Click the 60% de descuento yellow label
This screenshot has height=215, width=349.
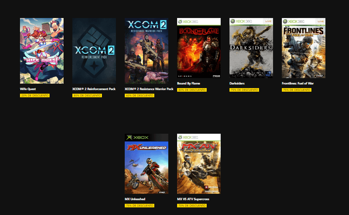pyautogui.click(x=140, y=95)
